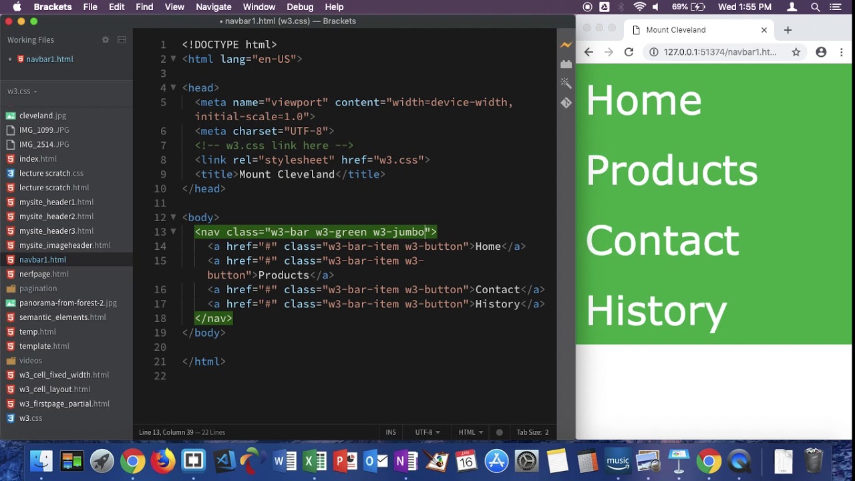
Task: Open the Debug menu
Action: tap(300, 7)
